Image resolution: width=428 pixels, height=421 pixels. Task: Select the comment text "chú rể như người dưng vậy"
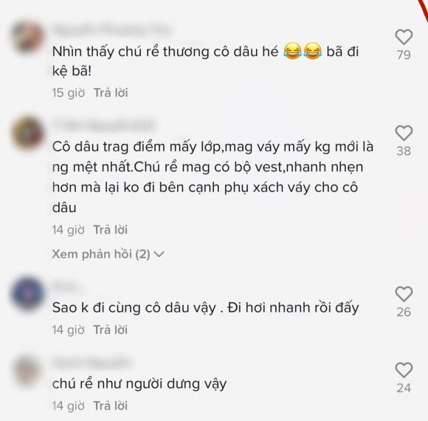click(139, 384)
